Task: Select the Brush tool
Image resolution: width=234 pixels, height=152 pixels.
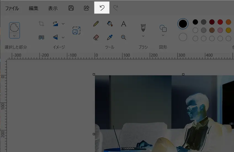Action: click(x=143, y=28)
